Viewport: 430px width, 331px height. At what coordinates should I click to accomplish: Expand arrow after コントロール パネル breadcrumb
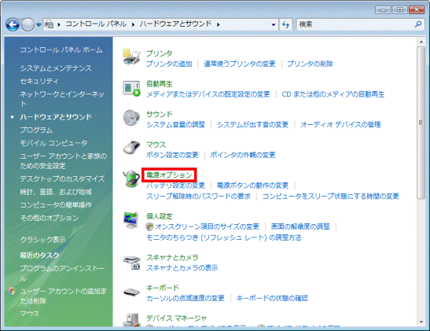point(133,24)
